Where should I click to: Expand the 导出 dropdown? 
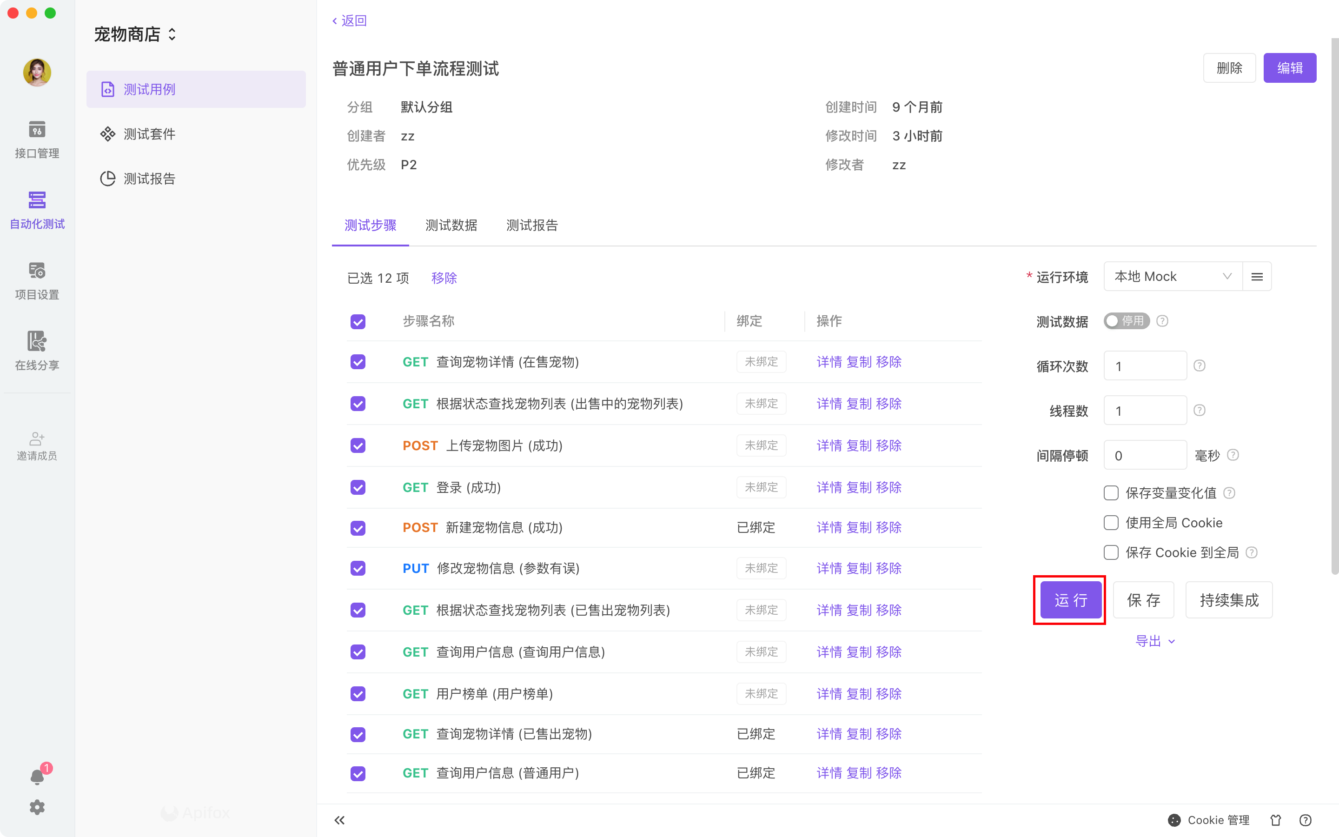click(1155, 641)
